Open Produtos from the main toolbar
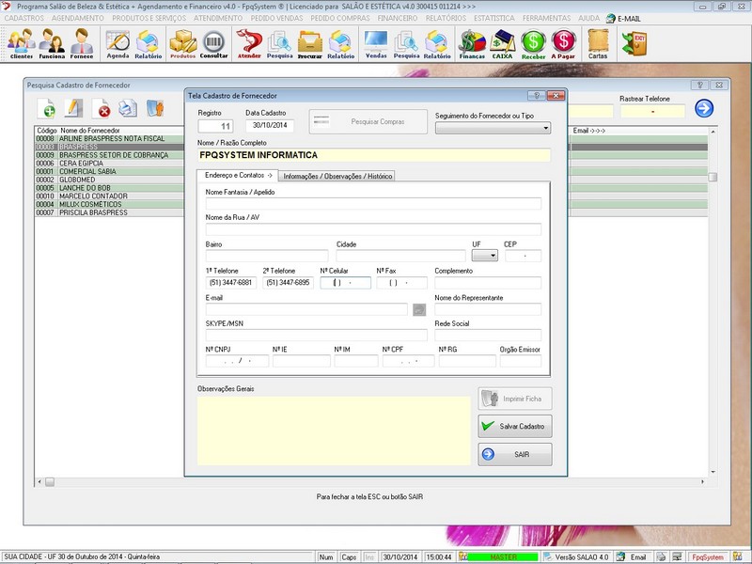 pyautogui.click(x=182, y=43)
